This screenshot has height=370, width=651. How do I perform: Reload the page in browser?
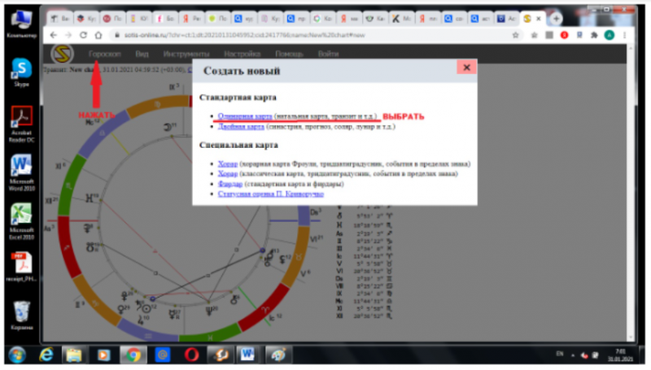[83, 35]
